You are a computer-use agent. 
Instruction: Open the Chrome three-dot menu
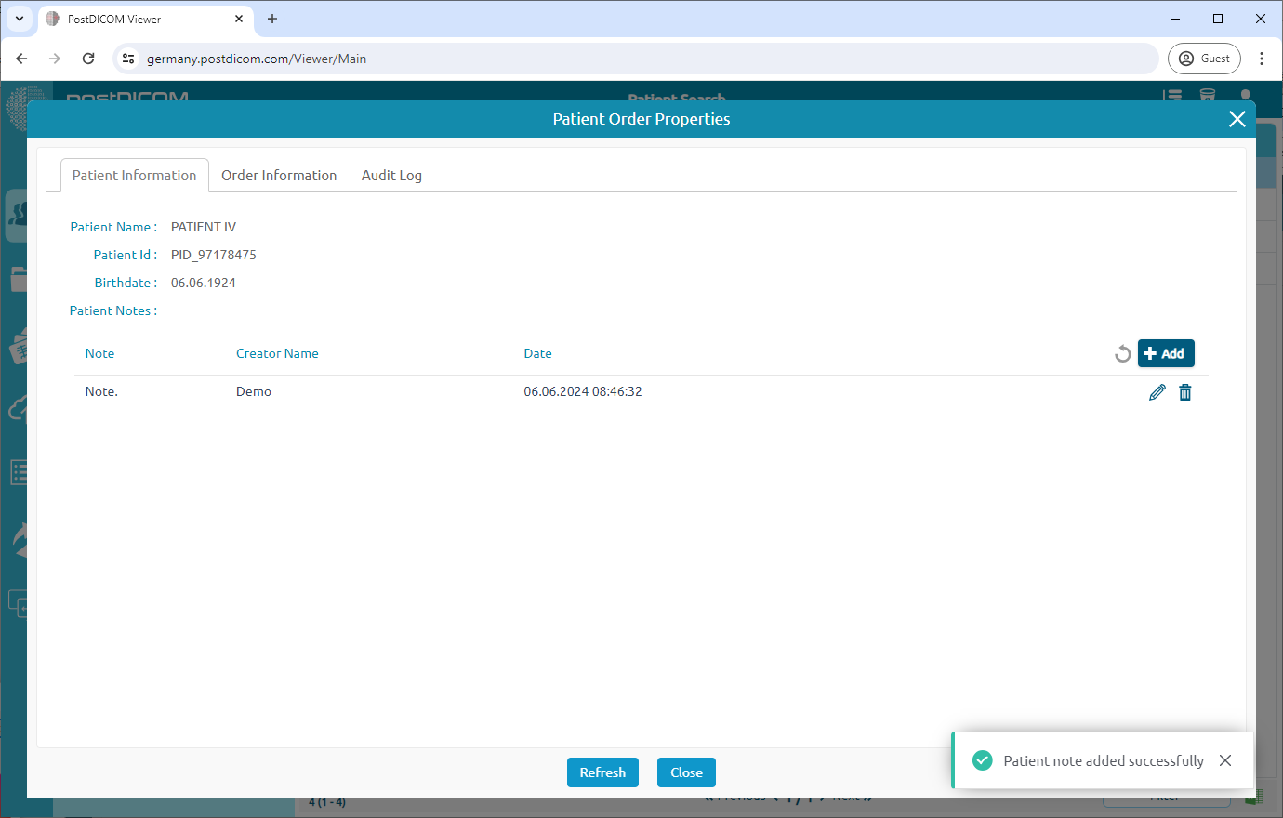[1262, 59]
